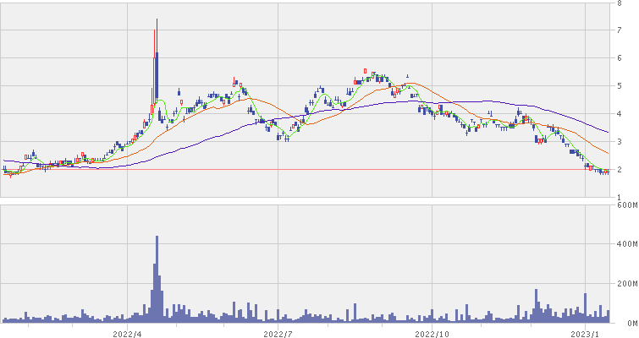
Task: Click the 5 price axis label
Action: (621, 86)
